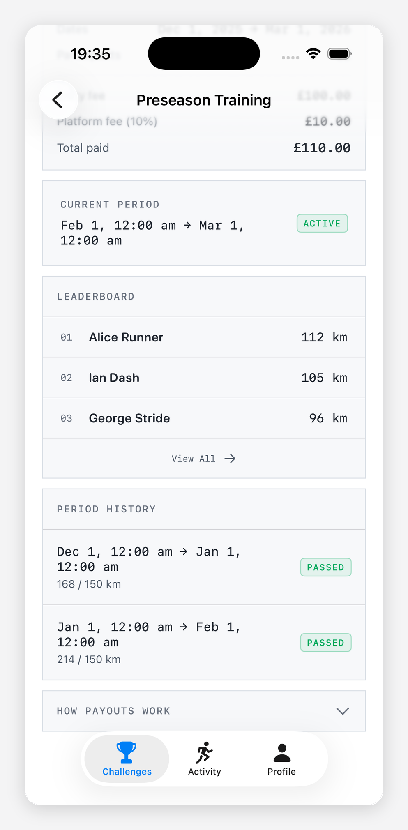Tap the battery status icon

(339, 54)
